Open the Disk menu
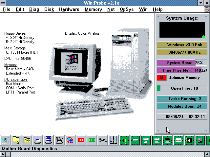Screen dimensions: 210x157 point(49,9)
